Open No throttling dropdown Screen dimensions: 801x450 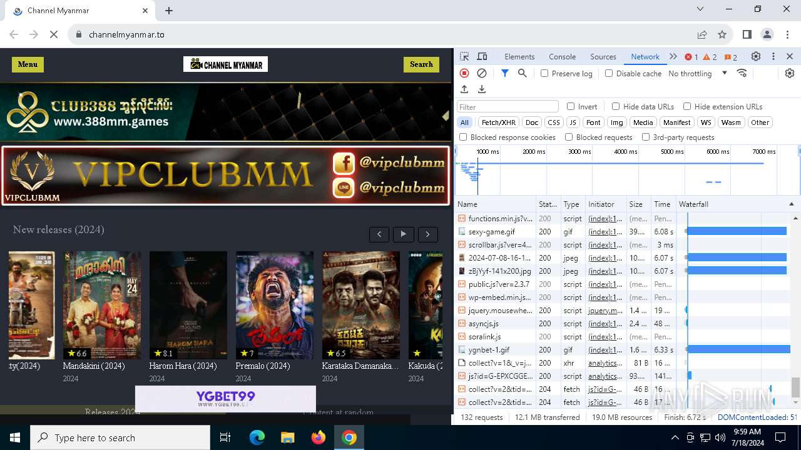[x=698, y=73]
